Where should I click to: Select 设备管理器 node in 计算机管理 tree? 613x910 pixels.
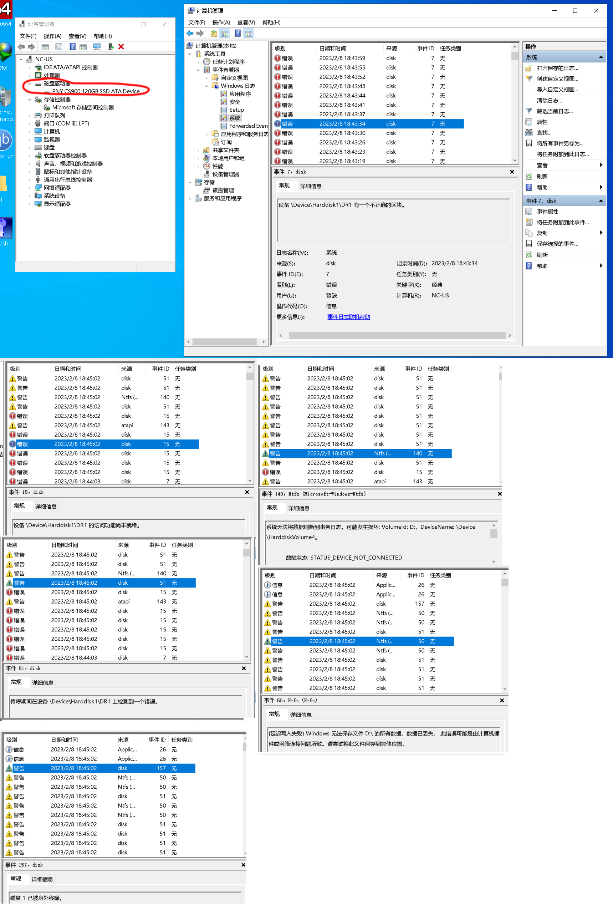pos(226,174)
